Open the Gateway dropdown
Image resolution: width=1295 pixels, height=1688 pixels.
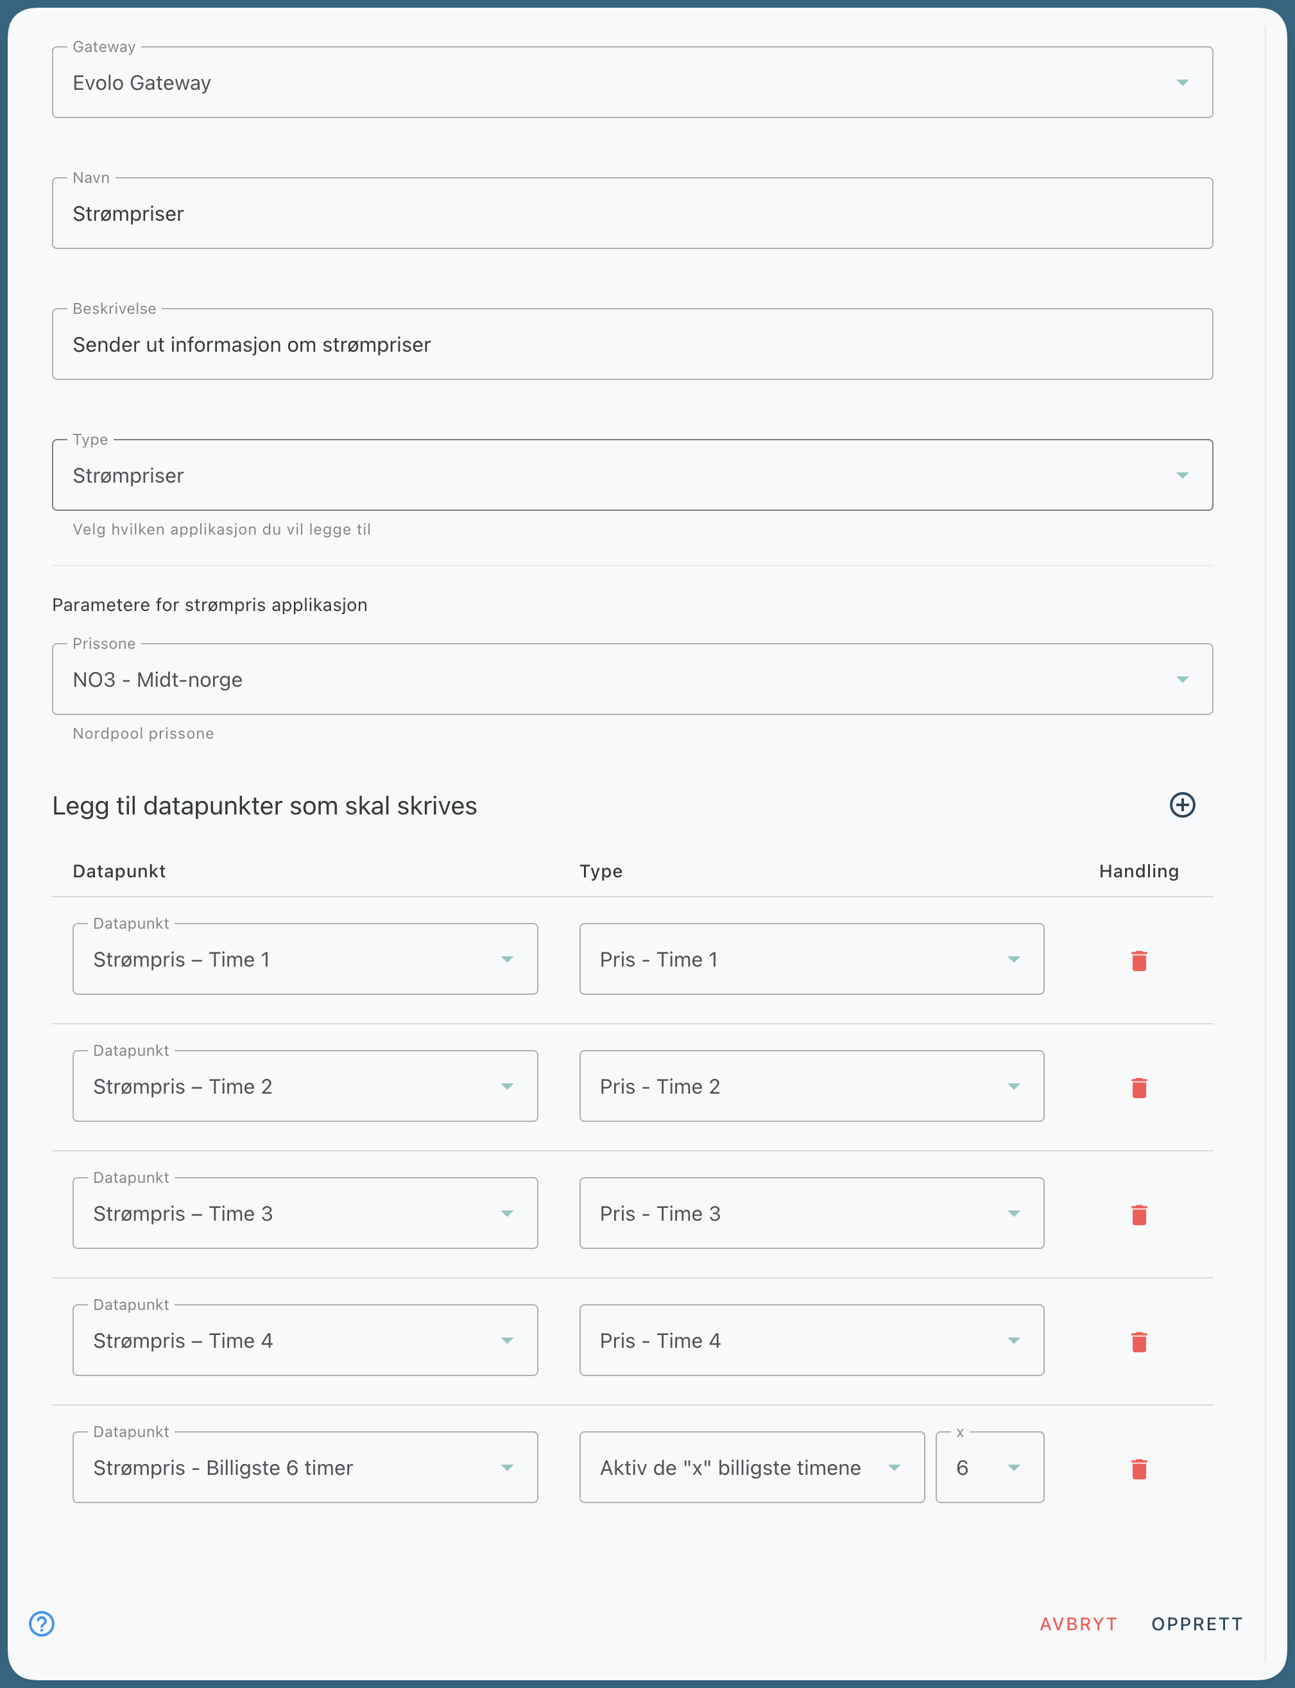click(632, 82)
